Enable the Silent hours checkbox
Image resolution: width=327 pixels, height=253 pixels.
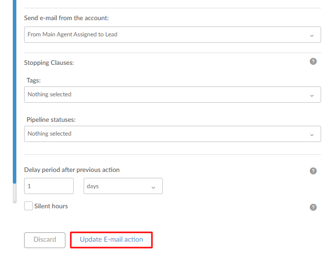29,206
